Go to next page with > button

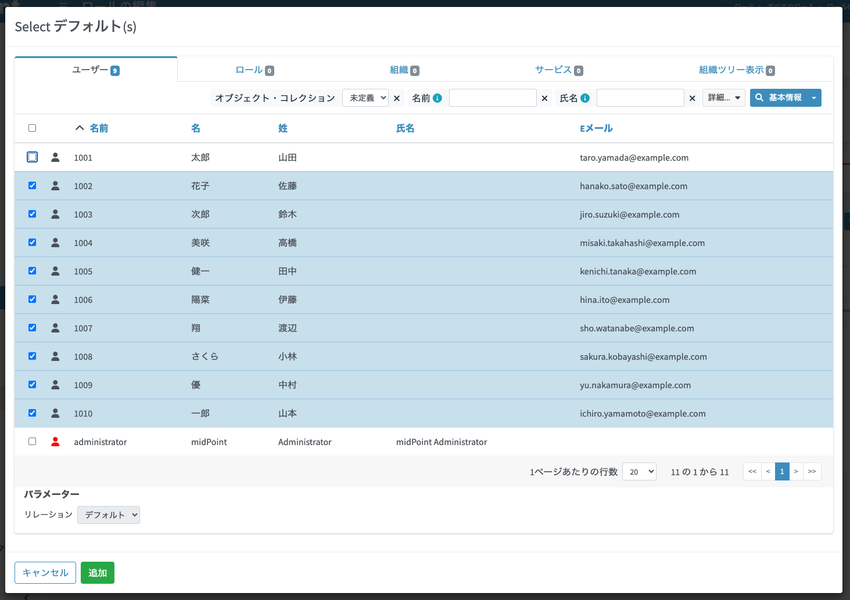pyautogui.click(x=796, y=471)
